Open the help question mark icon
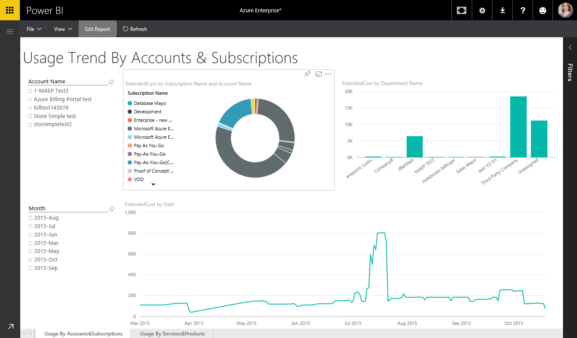Screen dimensions: 577x338 point(523,10)
